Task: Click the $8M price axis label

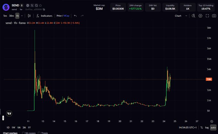Action: pos(209,28)
